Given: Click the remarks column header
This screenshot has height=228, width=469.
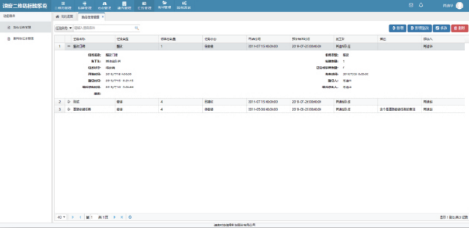Looking at the screenshot, I should pos(399,39).
